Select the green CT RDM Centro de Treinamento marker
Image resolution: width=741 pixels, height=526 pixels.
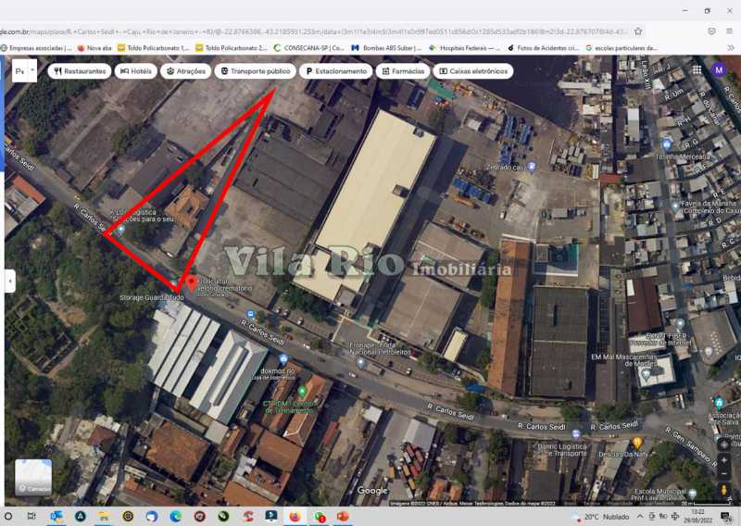[302, 392]
